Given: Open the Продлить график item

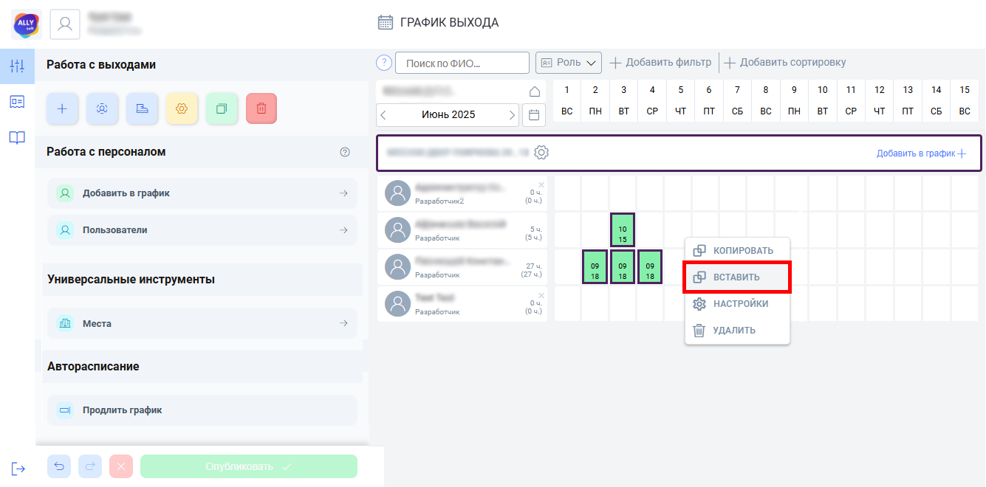Looking at the screenshot, I should 202,410.
